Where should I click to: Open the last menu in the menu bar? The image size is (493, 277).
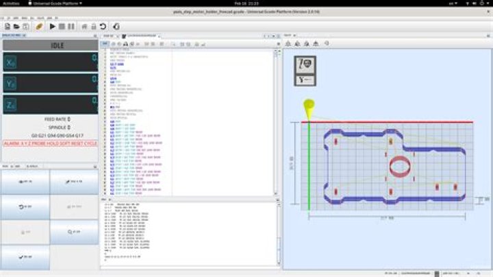57,18
